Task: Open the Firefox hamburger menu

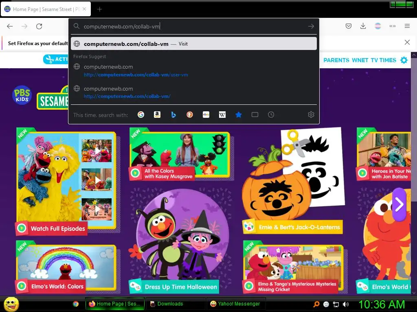Action: (407, 26)
